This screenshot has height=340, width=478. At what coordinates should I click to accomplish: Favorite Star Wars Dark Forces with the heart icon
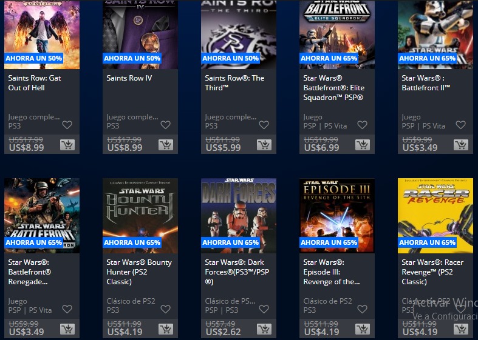click(x=264, y=309)
